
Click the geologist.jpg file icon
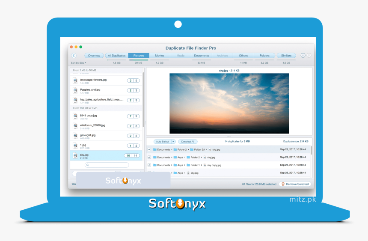click(75, 136)
